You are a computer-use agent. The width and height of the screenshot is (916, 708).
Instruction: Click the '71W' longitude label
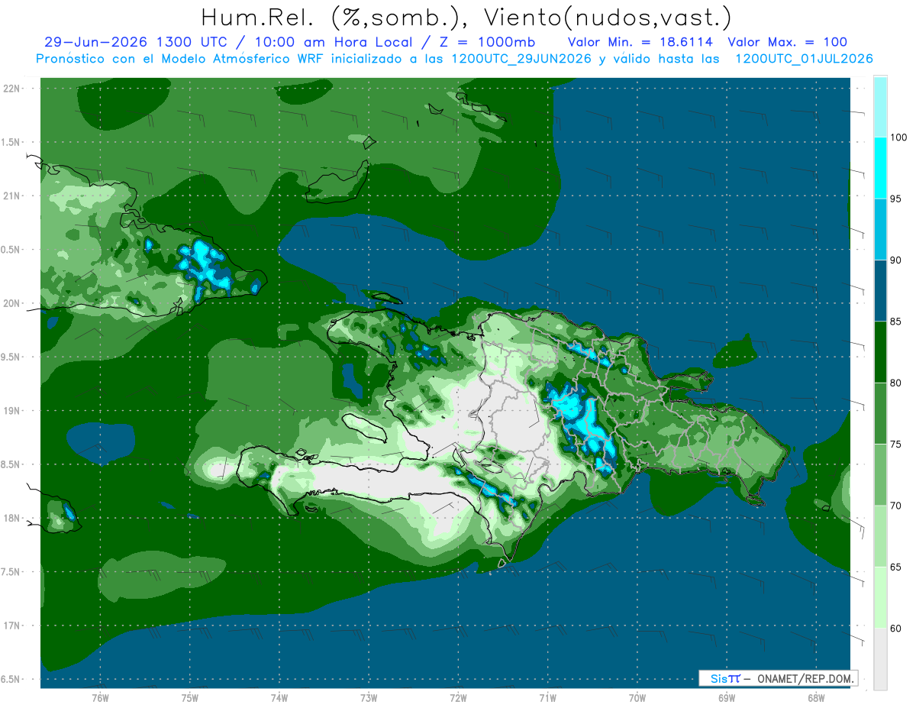(547, 697)
